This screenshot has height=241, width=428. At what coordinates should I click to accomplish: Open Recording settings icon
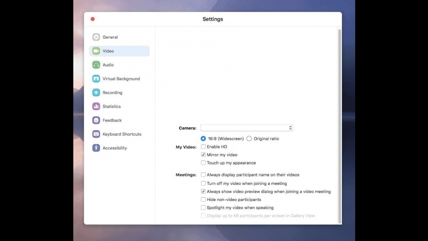click(96, 92)
